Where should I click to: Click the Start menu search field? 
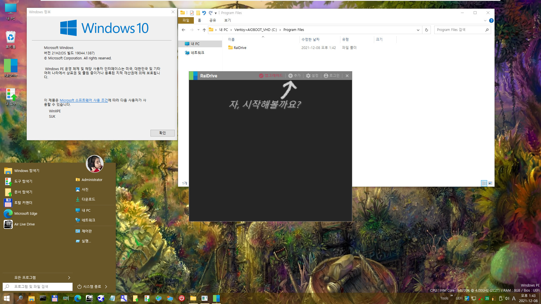37,287
